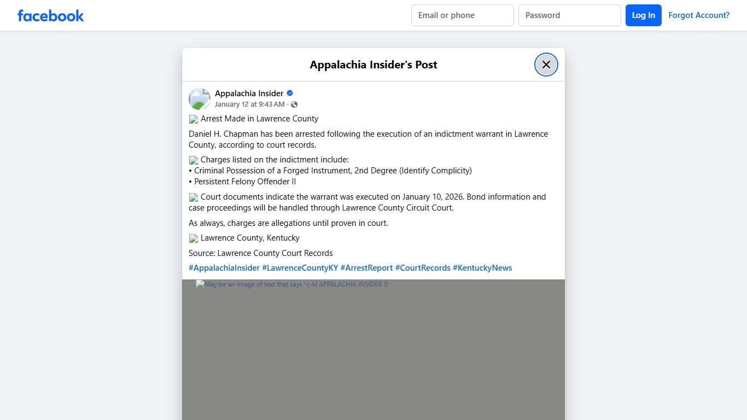Open the #AppalachiaInsider hashtag
747x420 pixels.
(224, 268)
